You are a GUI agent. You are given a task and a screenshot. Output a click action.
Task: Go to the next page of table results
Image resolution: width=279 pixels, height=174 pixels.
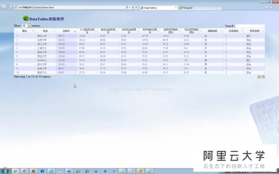(263, 77)
